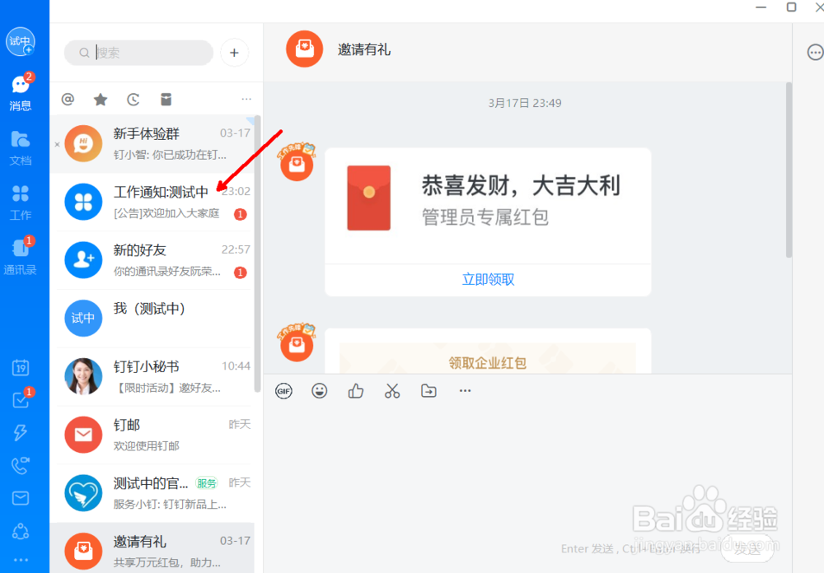Click the clock filter icon

click(133, 100)
